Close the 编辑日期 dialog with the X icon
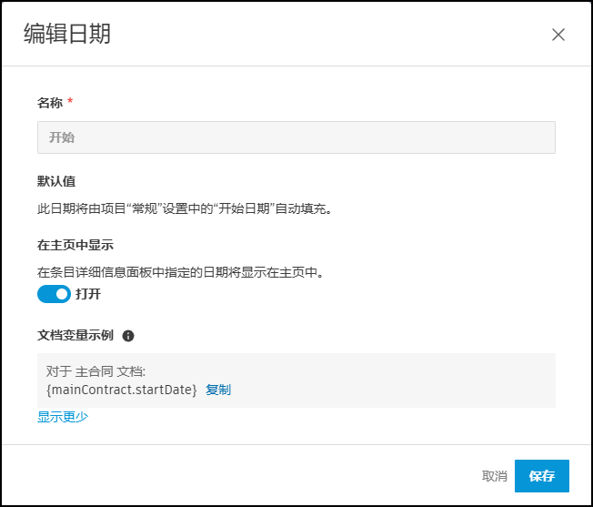 pyautogui.click(x=558, y=35)
